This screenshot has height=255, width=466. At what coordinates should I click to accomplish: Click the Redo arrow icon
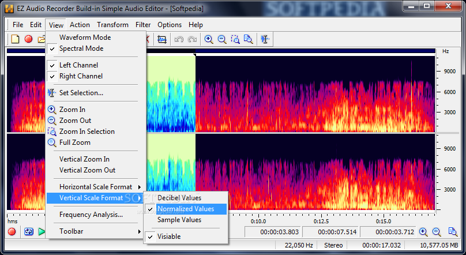tap(192, 39)
